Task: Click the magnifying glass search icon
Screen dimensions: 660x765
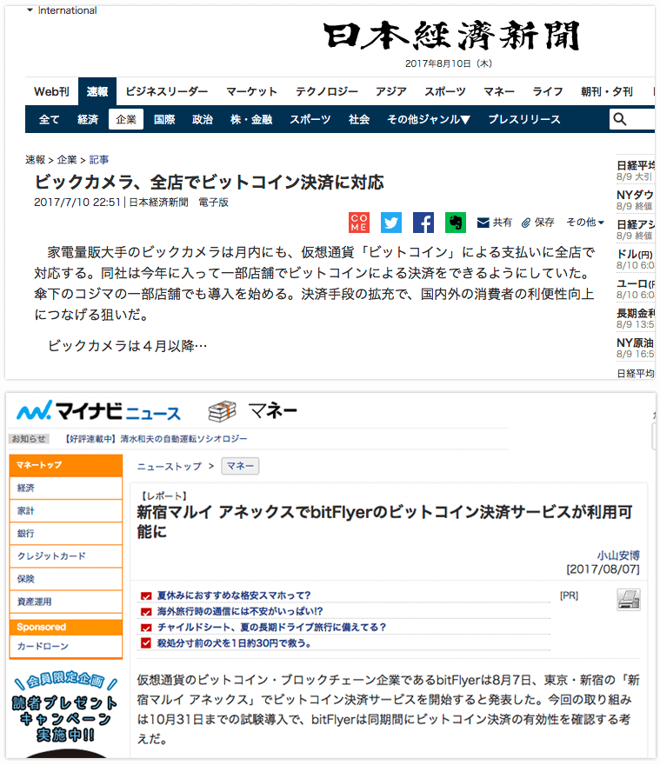Action: click(x=619, y=119)
